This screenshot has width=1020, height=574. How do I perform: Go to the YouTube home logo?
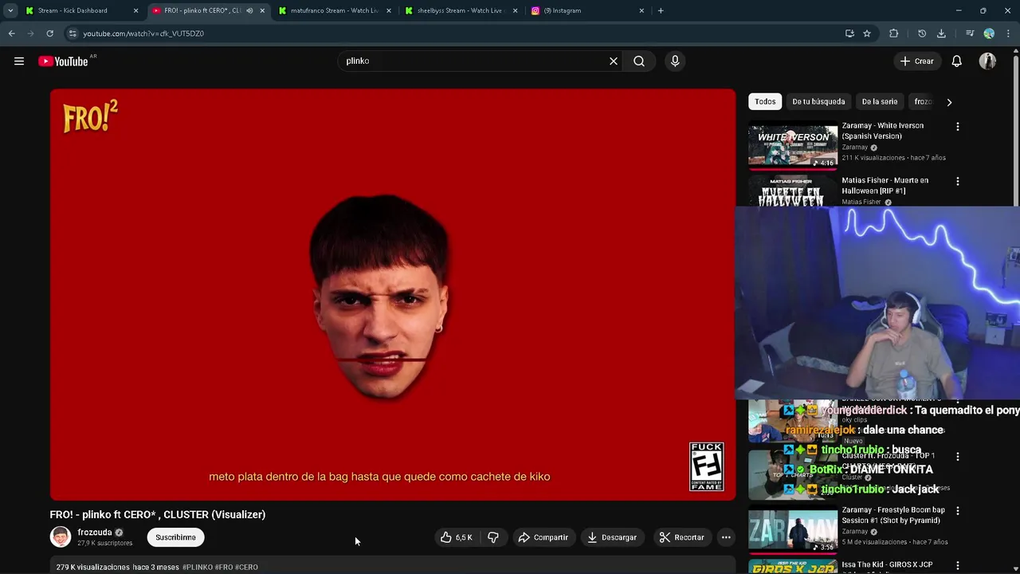click(x=63, y=61)
